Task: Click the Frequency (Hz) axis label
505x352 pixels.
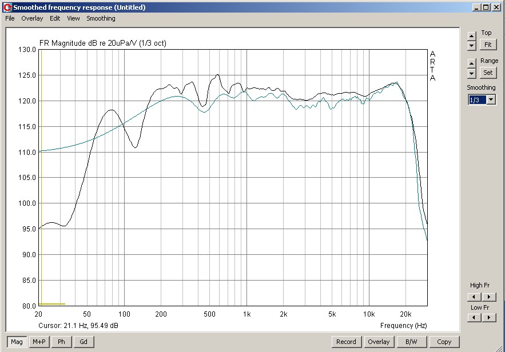Action: [404, 325]
